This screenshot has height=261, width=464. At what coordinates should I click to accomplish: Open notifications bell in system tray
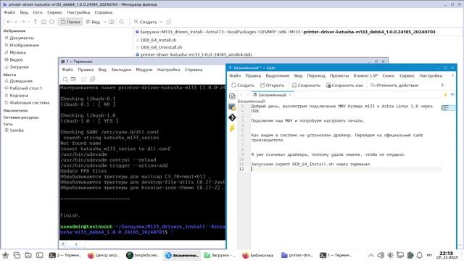pyautogui.click(x=420, y=255)
